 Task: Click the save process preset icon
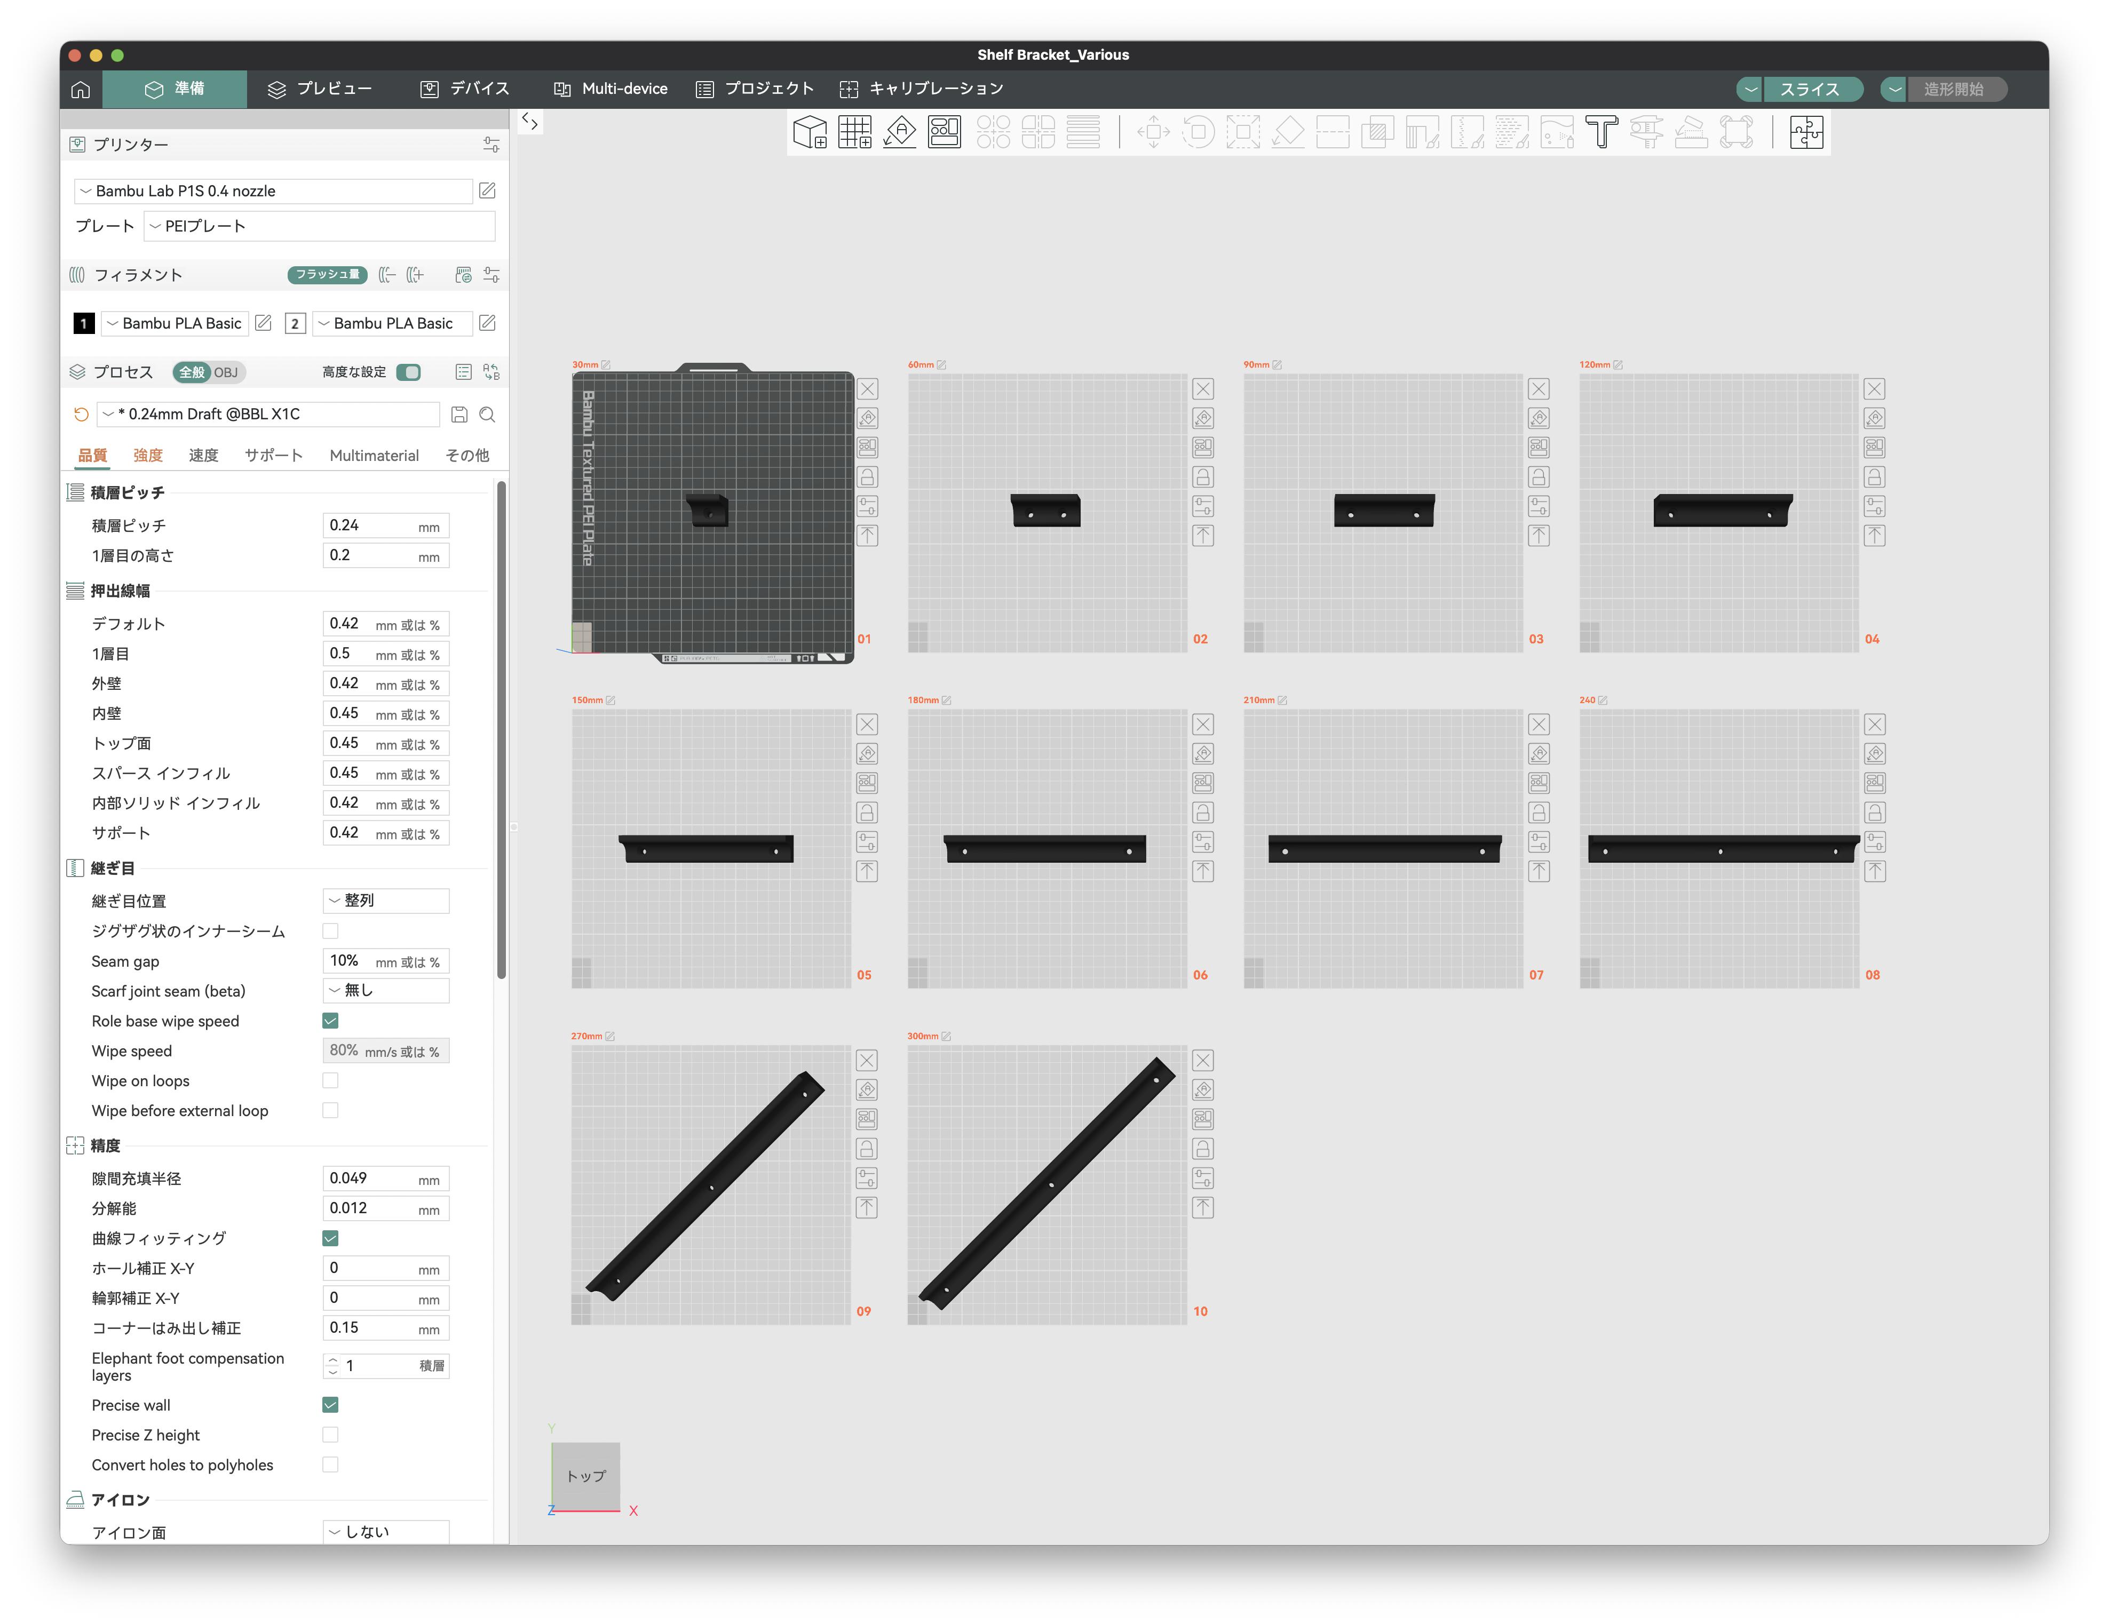click(x=459, y=414)
